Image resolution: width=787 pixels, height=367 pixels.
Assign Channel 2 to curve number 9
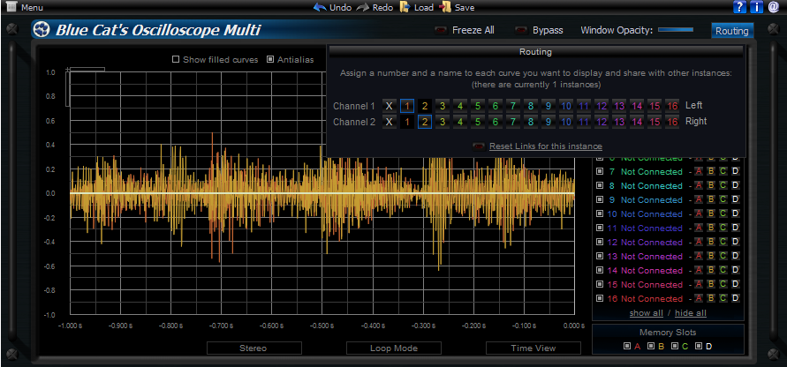click(x=549, y=122)
